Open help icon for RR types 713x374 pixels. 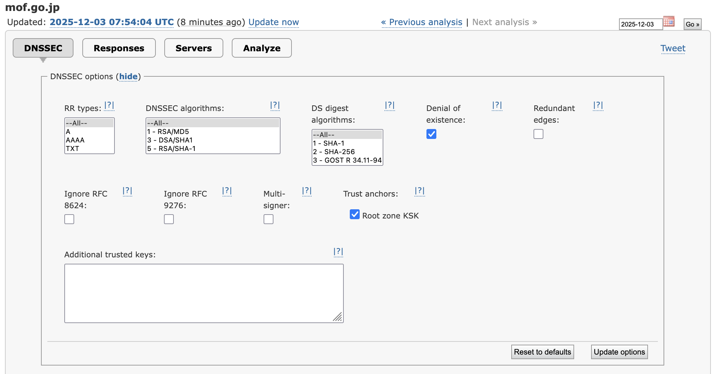(x=109, y=105)
